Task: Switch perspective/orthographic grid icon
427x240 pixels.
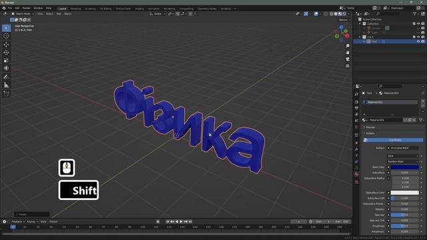Action: pos(348,66)
